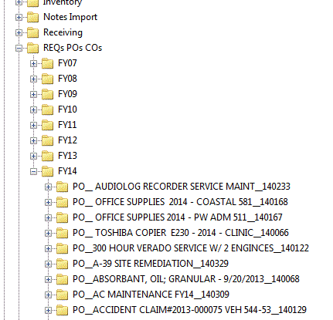Click the Notes Import folder icon
Viewport: 333px width, 320px height.
(x=32, y=17)
